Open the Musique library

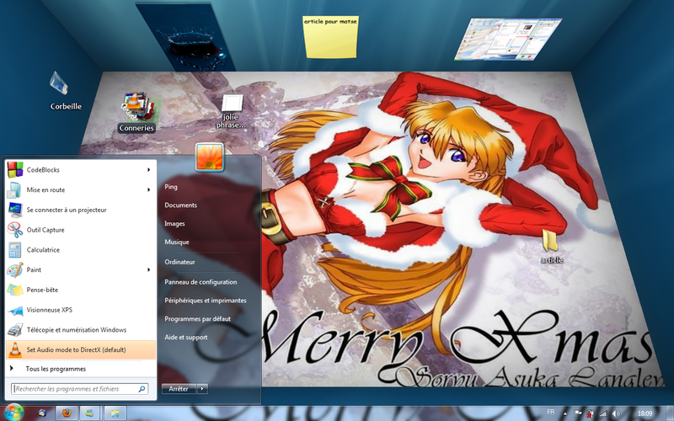tap(177, 242)
